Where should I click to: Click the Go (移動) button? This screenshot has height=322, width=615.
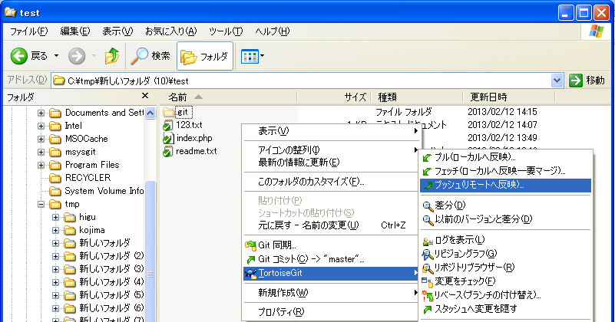tap(588, 80)
